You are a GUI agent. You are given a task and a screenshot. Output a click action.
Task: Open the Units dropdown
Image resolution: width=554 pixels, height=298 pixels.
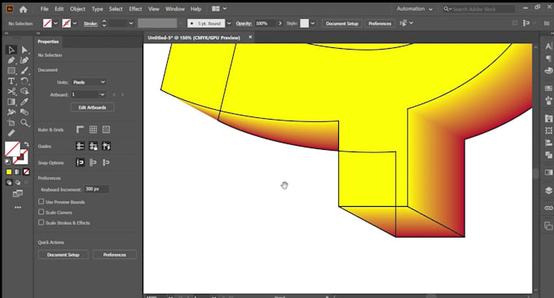pos(89,82)
